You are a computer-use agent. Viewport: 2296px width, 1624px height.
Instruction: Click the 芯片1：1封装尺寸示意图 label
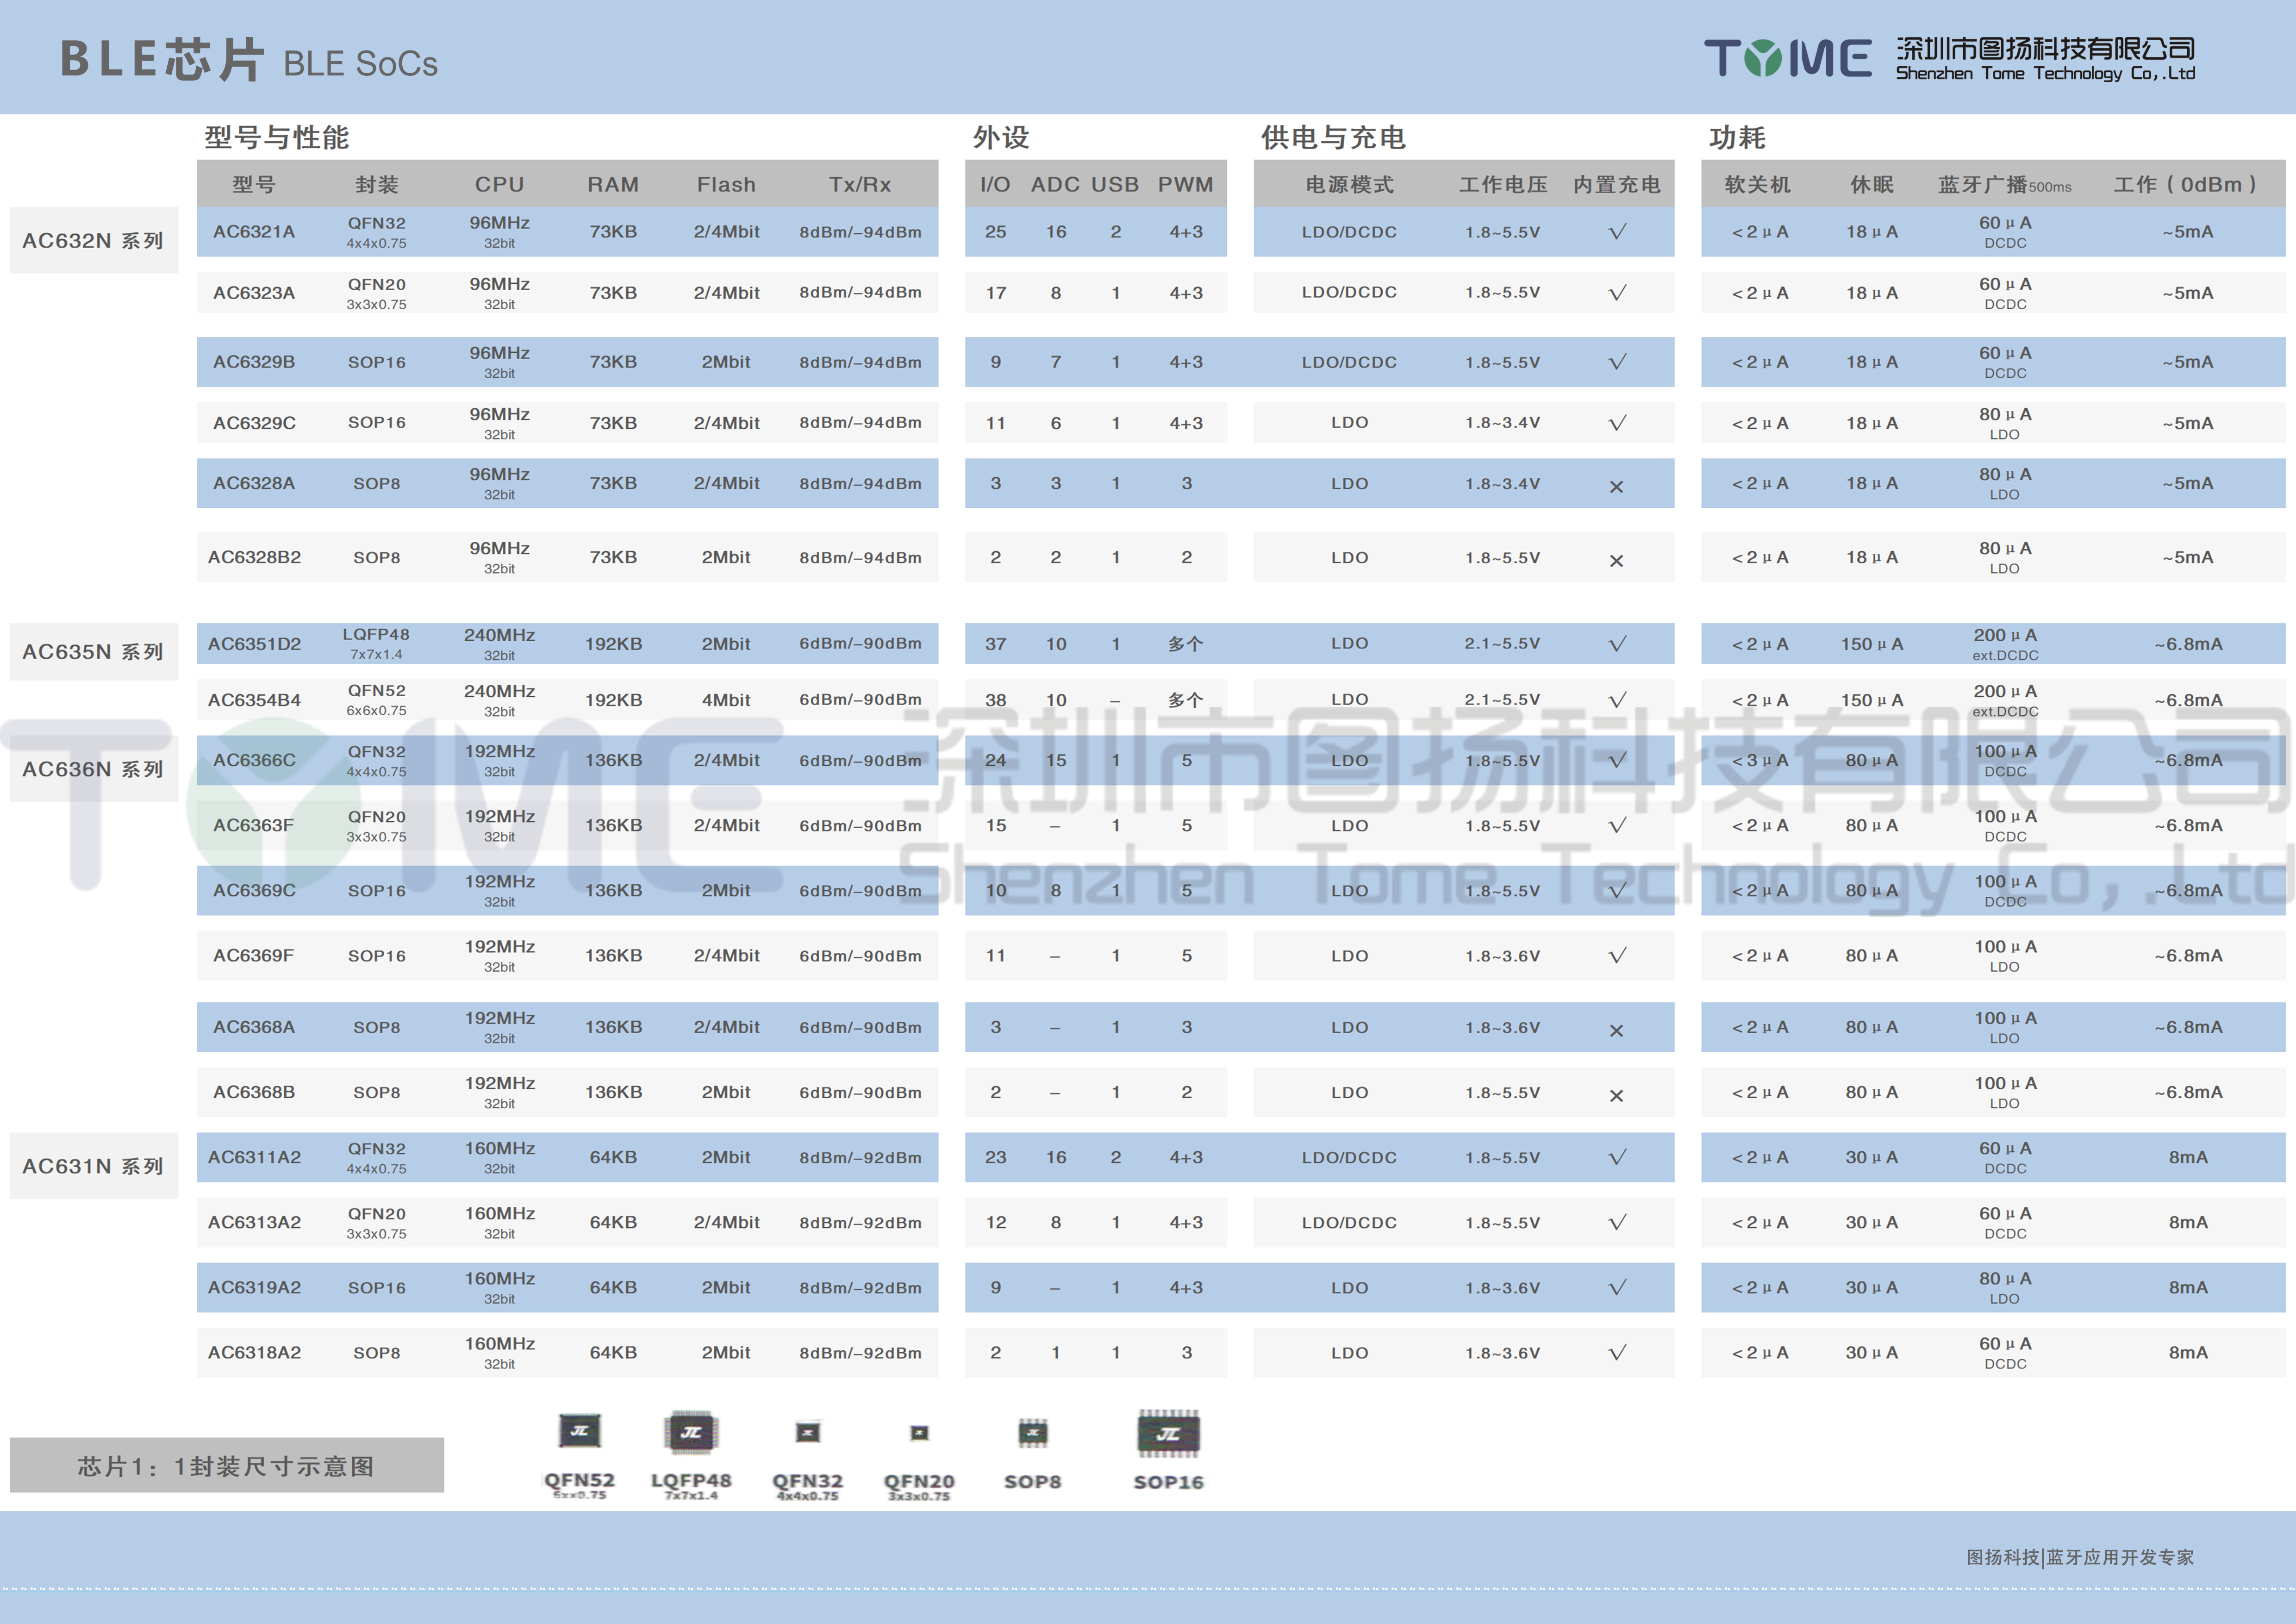pos(227,1466)
